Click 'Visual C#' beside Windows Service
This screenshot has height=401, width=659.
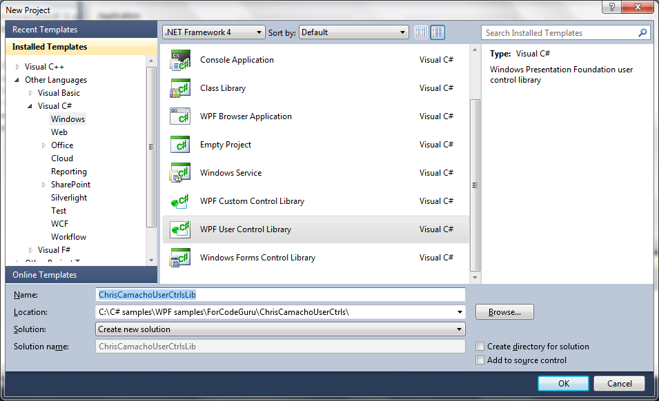(x=436, y=173)
